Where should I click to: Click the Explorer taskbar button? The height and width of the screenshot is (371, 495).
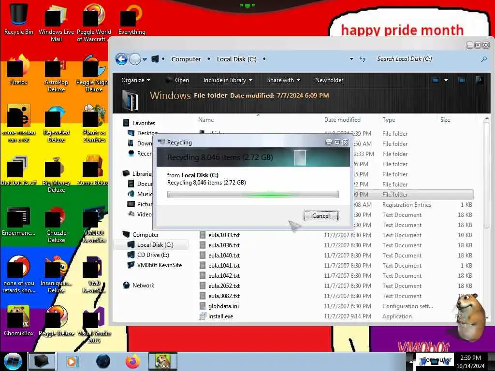point(42,361)
